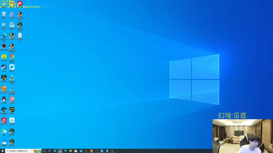This screenshot has width=273, height=153.
Task: Open Microsoft Edge desktop shortcut
Action: (4, 37)
